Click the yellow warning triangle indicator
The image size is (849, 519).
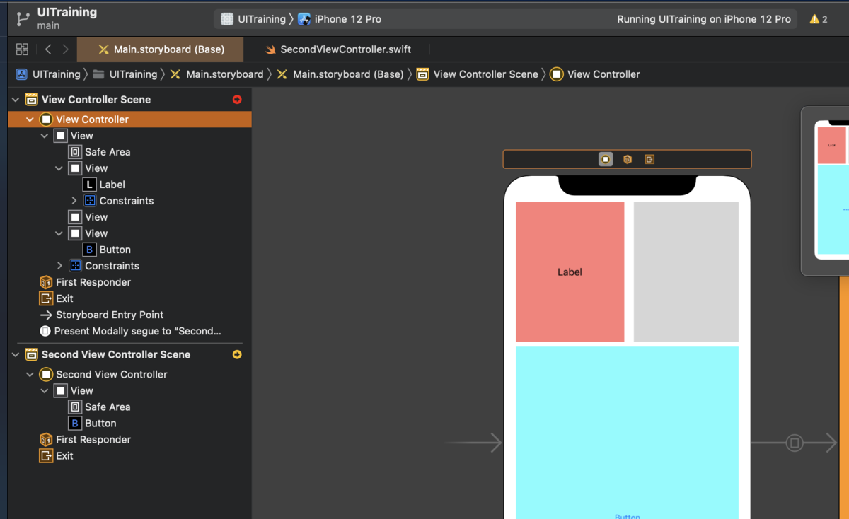(814, 19)
